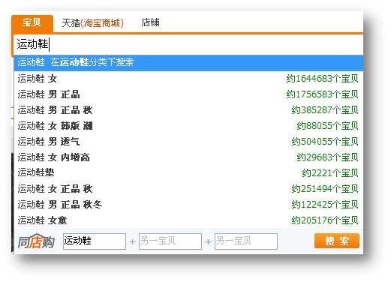Click the last 另一宝贝 input field
Screen dimensions: 391x282
[246, 241]
